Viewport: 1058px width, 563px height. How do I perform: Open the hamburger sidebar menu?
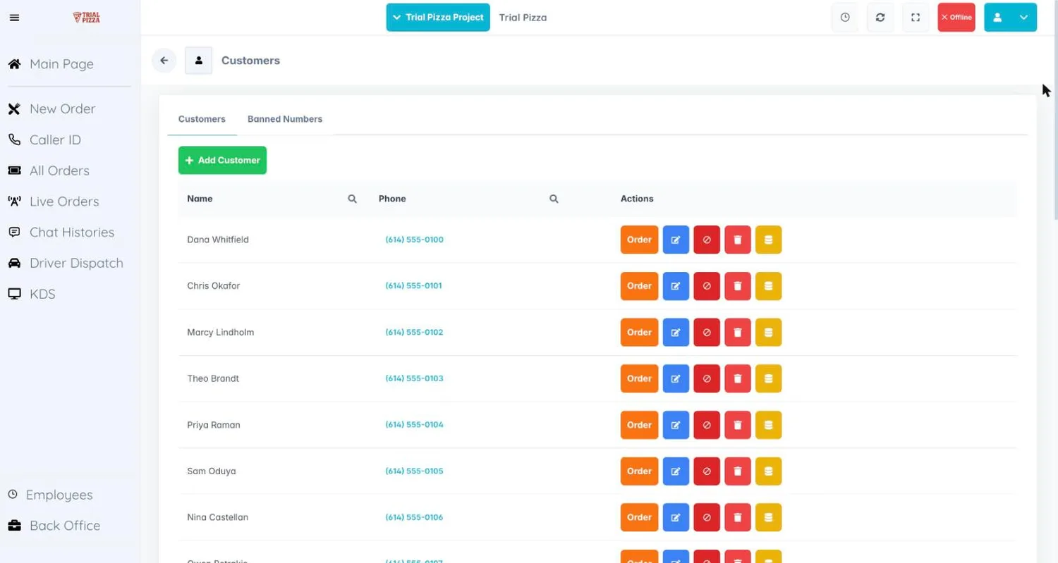(14, 18)
